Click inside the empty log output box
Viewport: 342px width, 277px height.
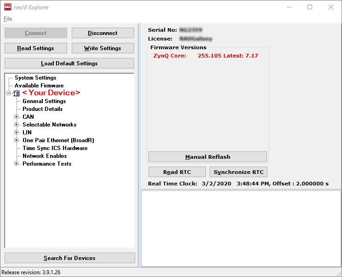click(241, 229)
